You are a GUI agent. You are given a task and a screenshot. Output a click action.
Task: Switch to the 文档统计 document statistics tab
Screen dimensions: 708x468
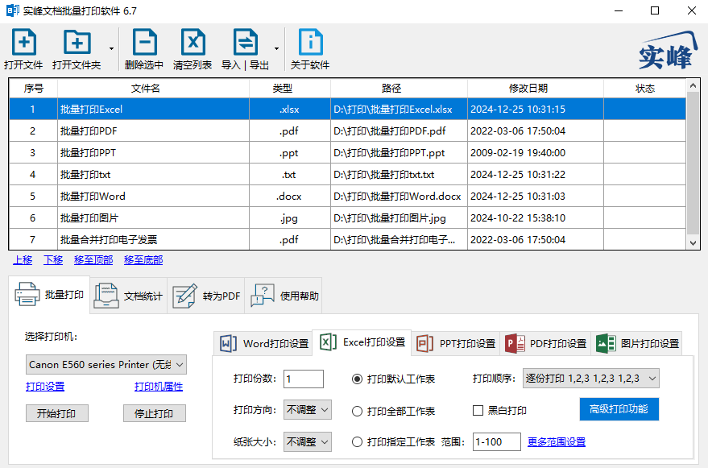(x=128, y=296)
